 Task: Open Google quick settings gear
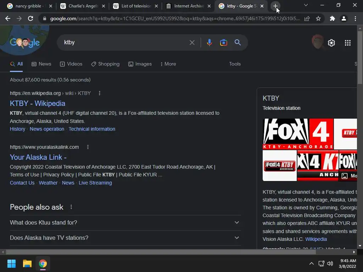click(x=331, y=43)
